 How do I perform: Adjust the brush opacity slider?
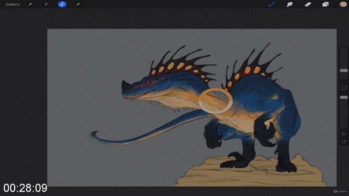pos(344,97)
